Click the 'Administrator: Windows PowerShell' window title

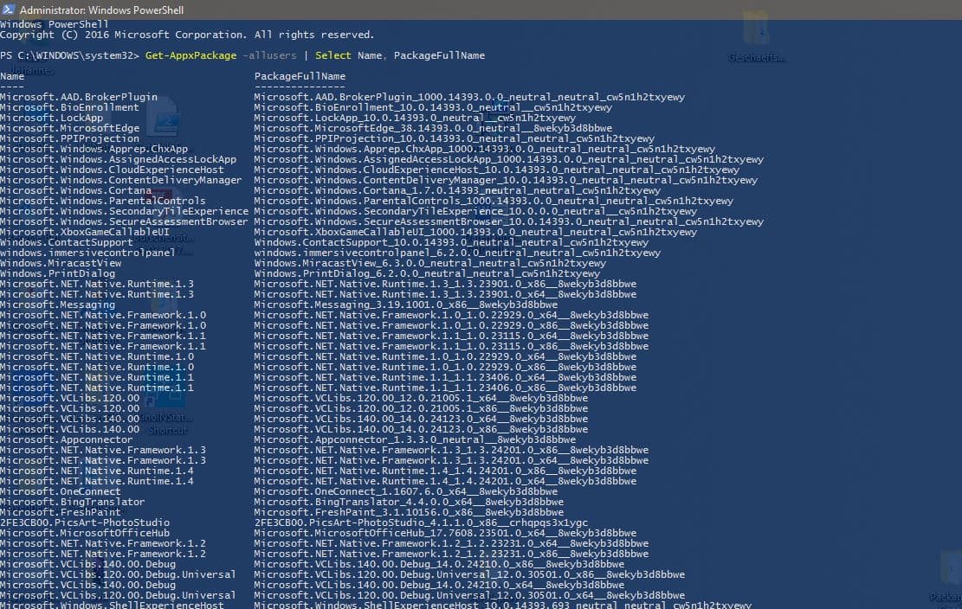(x=101, y=10)
